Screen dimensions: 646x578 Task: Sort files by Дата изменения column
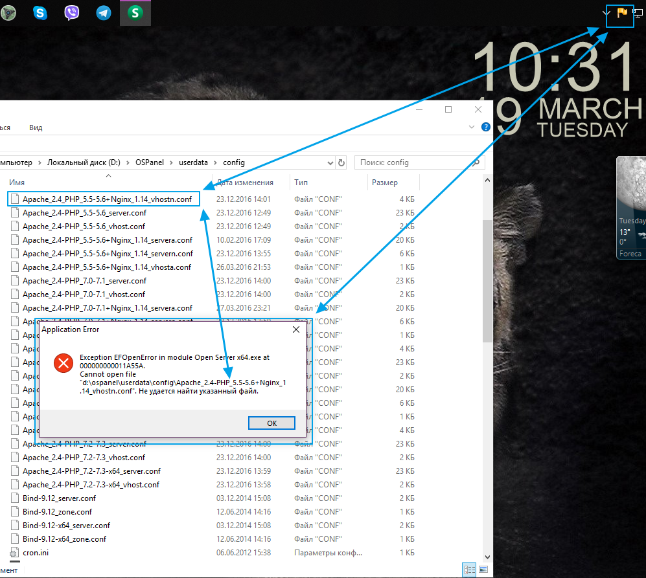[x=245, y=183]
